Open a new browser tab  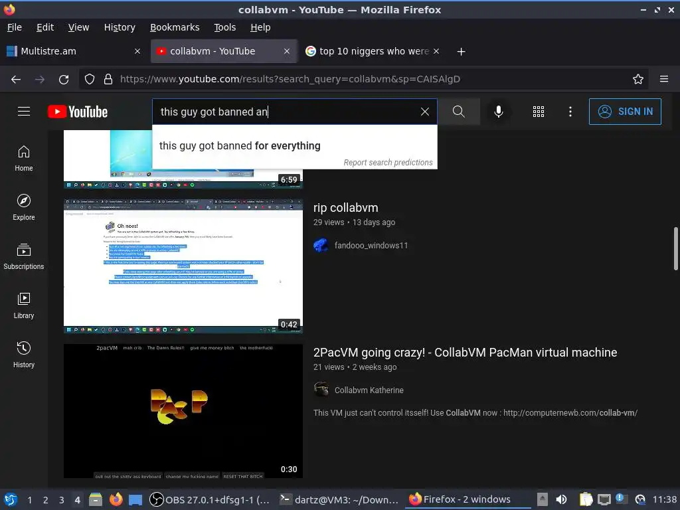coord(462,52)
